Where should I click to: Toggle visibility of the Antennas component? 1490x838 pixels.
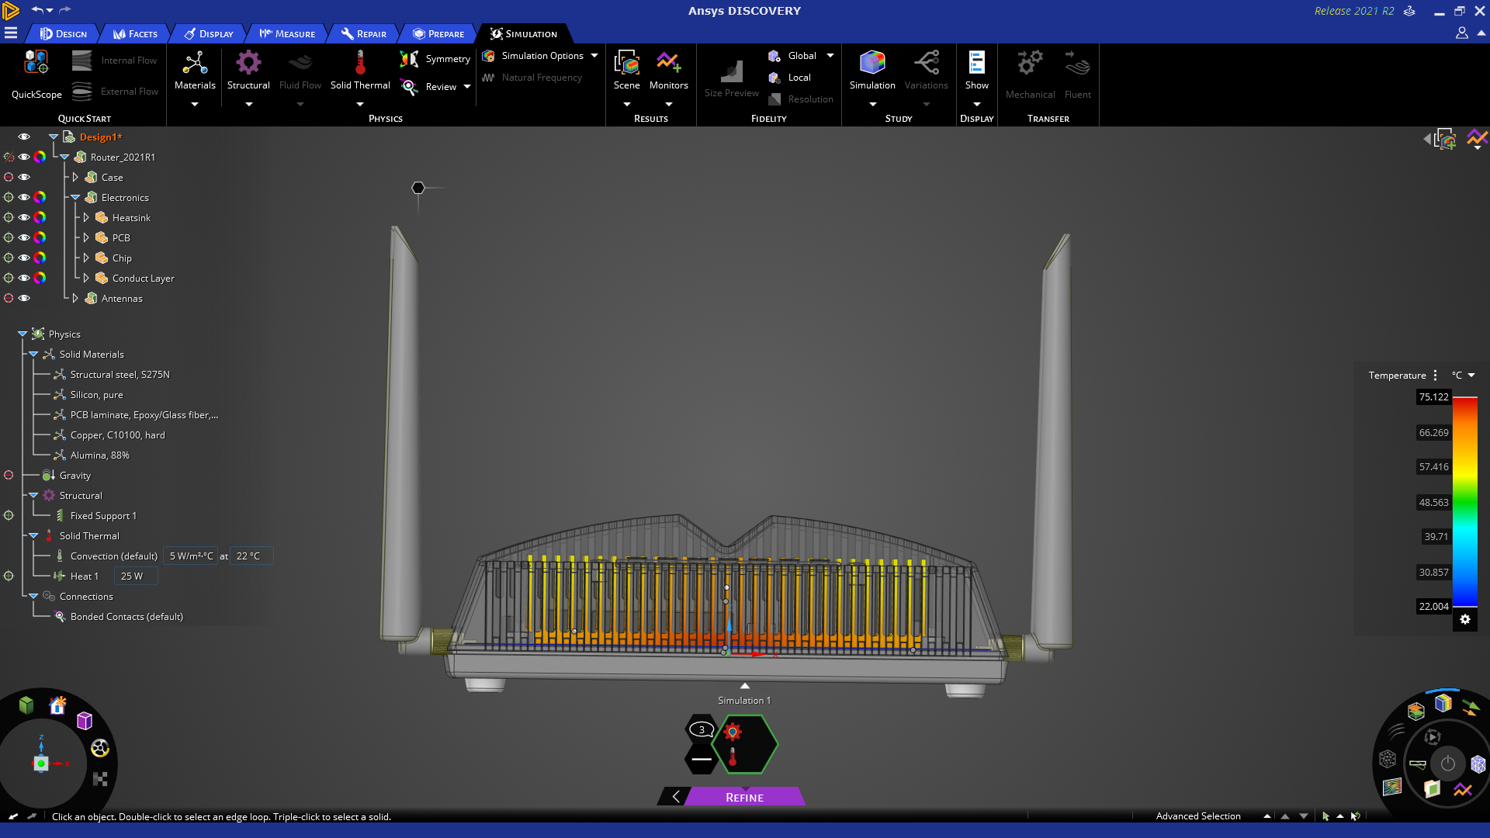(24, 298)
